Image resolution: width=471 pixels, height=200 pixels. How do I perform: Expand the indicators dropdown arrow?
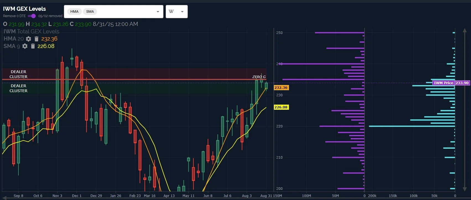[158, 12]
